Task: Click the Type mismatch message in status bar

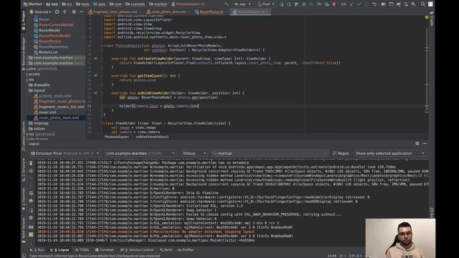Action: (95, 256)
